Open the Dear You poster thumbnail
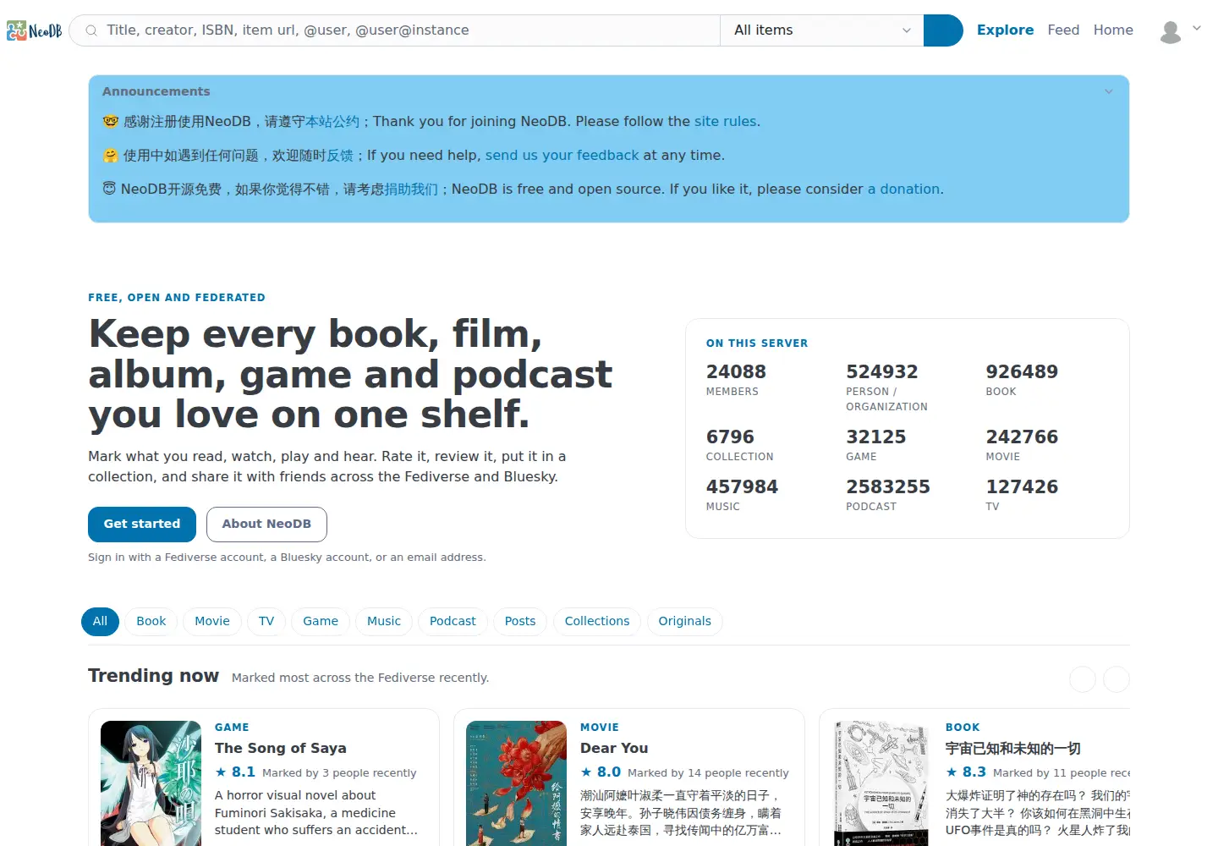Image resolution: width=1218 pixels, height=846 pixels. [516, 783]
